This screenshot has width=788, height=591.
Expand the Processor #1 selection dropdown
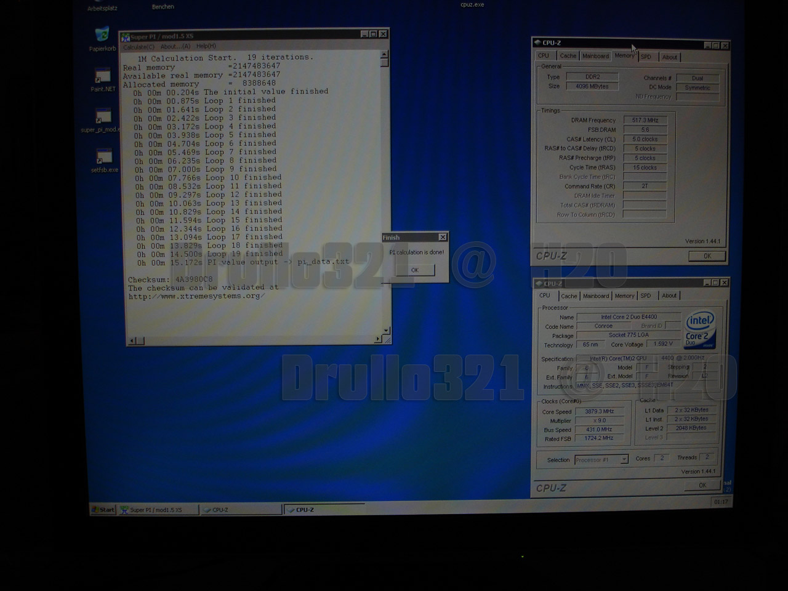[624, 460]
